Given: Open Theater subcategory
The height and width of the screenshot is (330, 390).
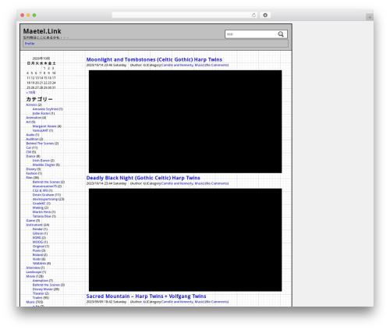Looking at the screenshot, I should (38, 293).
